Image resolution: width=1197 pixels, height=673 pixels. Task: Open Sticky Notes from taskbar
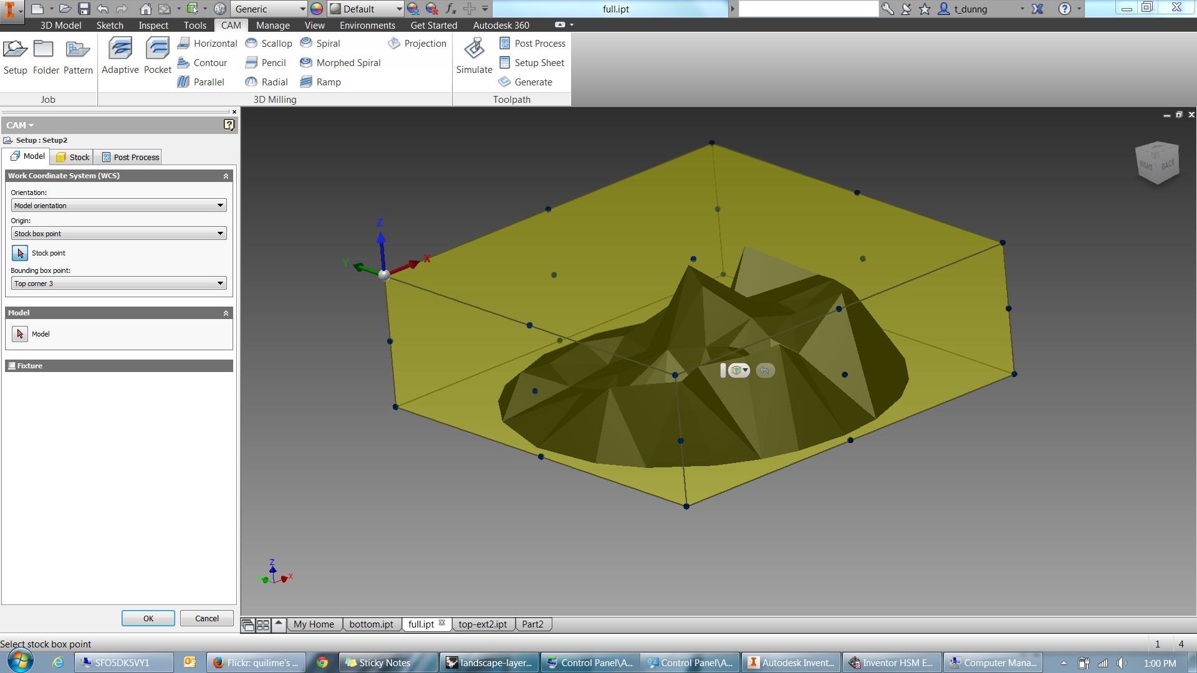pos(389,662)
